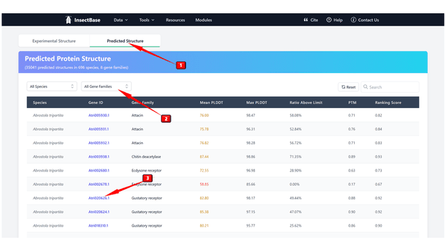The image size is (446, 251).
Task: Open gene ID Atri018310.1 link
Action: point(98,226)
